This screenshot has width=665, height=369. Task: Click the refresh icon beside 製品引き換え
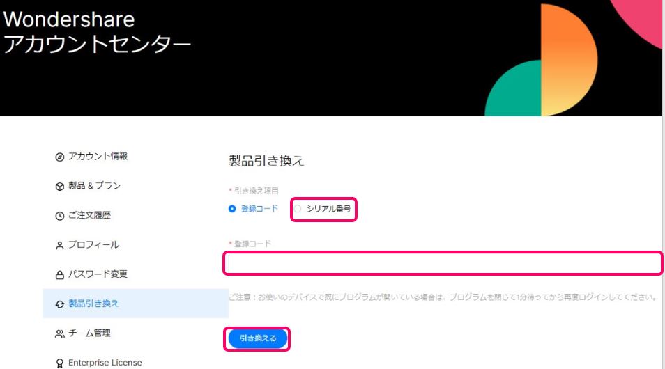click(60, 304)
